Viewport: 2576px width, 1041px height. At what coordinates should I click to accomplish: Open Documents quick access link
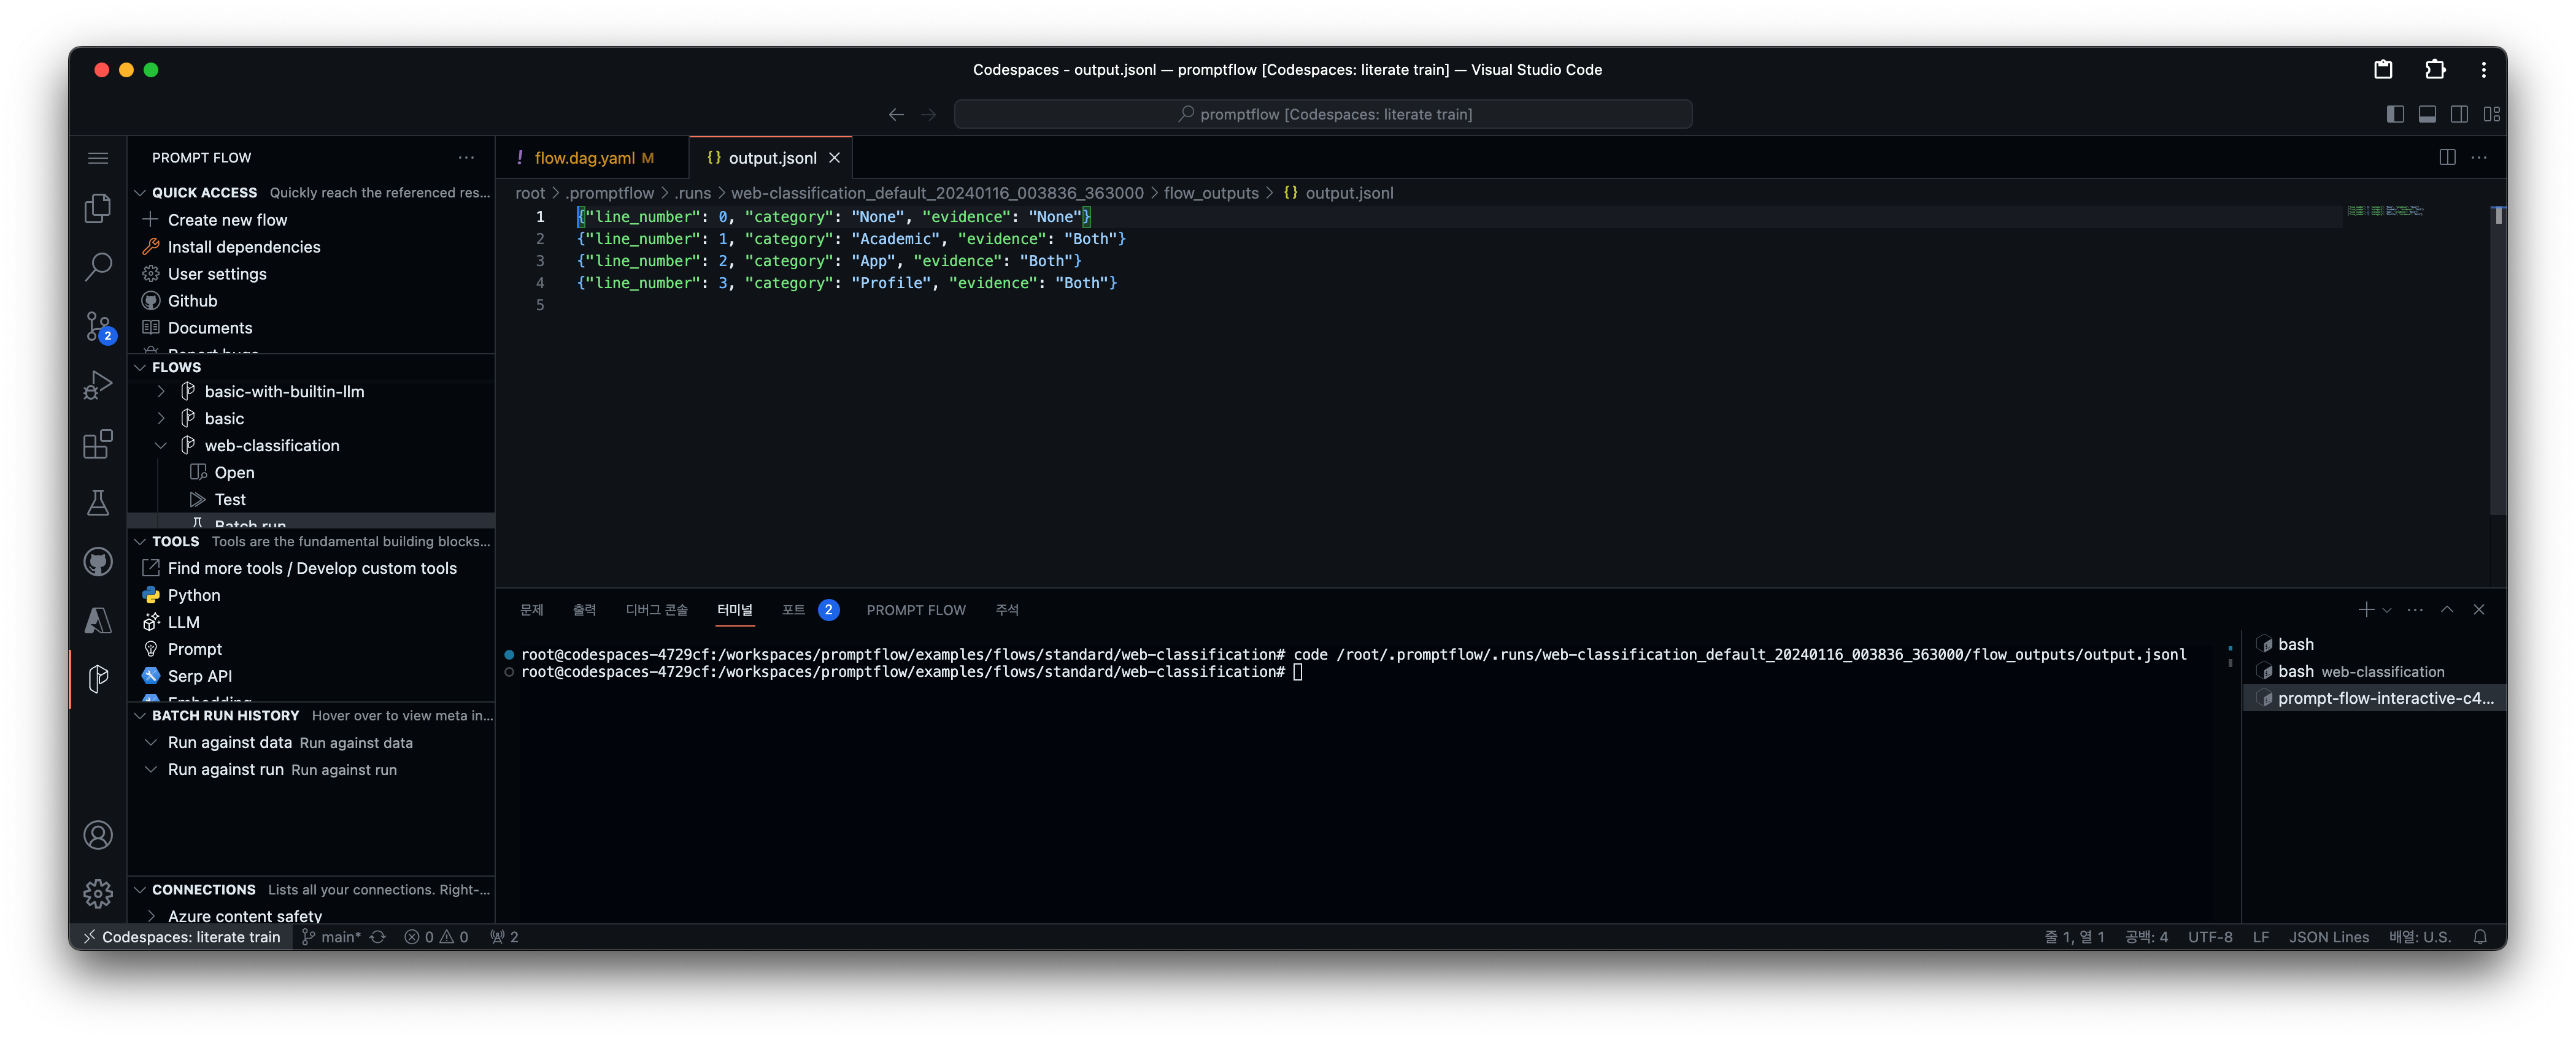(x=210, y=327)
